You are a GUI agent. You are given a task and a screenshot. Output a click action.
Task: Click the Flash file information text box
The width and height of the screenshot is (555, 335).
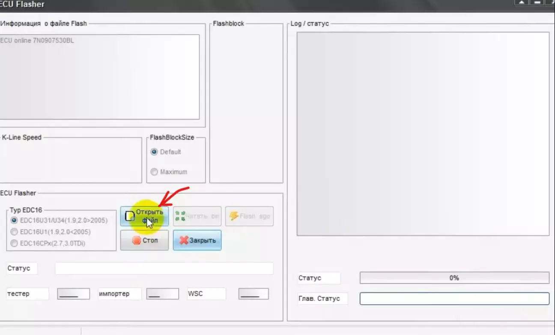coord(99,77)
